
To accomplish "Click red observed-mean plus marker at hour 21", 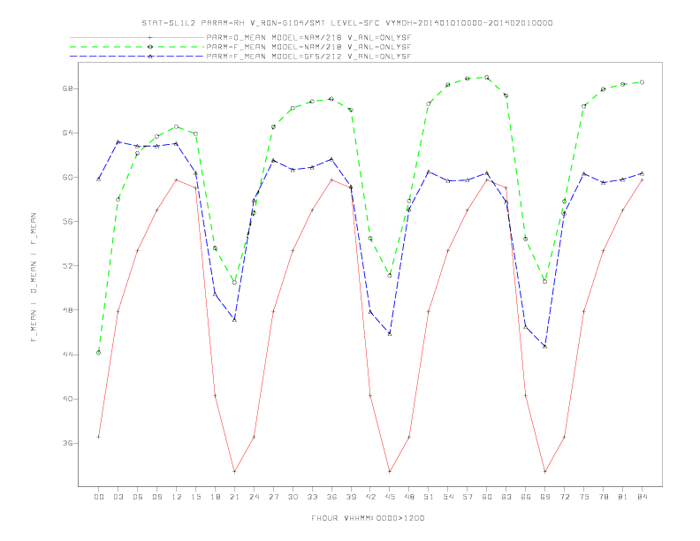I will pyautogui.click(x=234, y=471).
